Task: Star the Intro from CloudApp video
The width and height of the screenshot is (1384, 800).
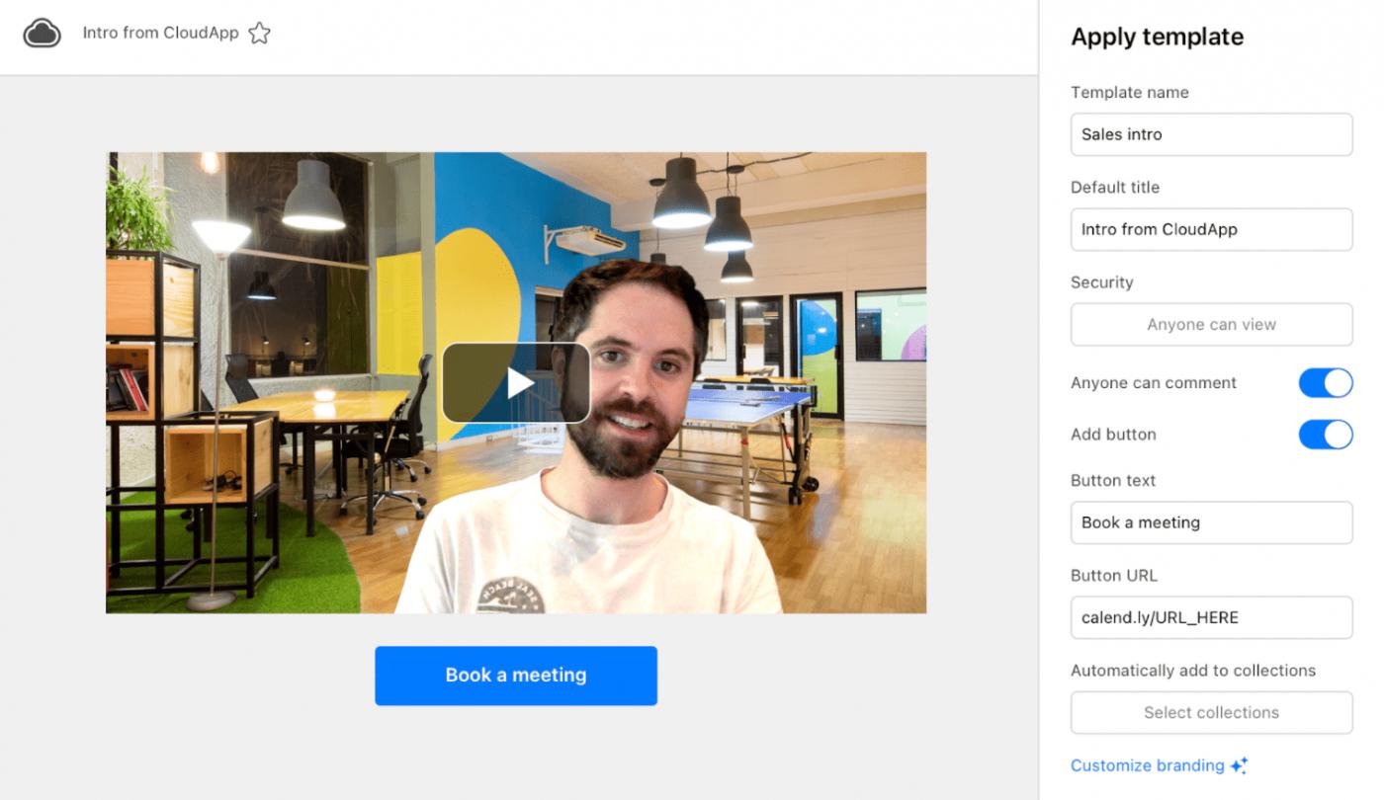Action: click(259, 34)
